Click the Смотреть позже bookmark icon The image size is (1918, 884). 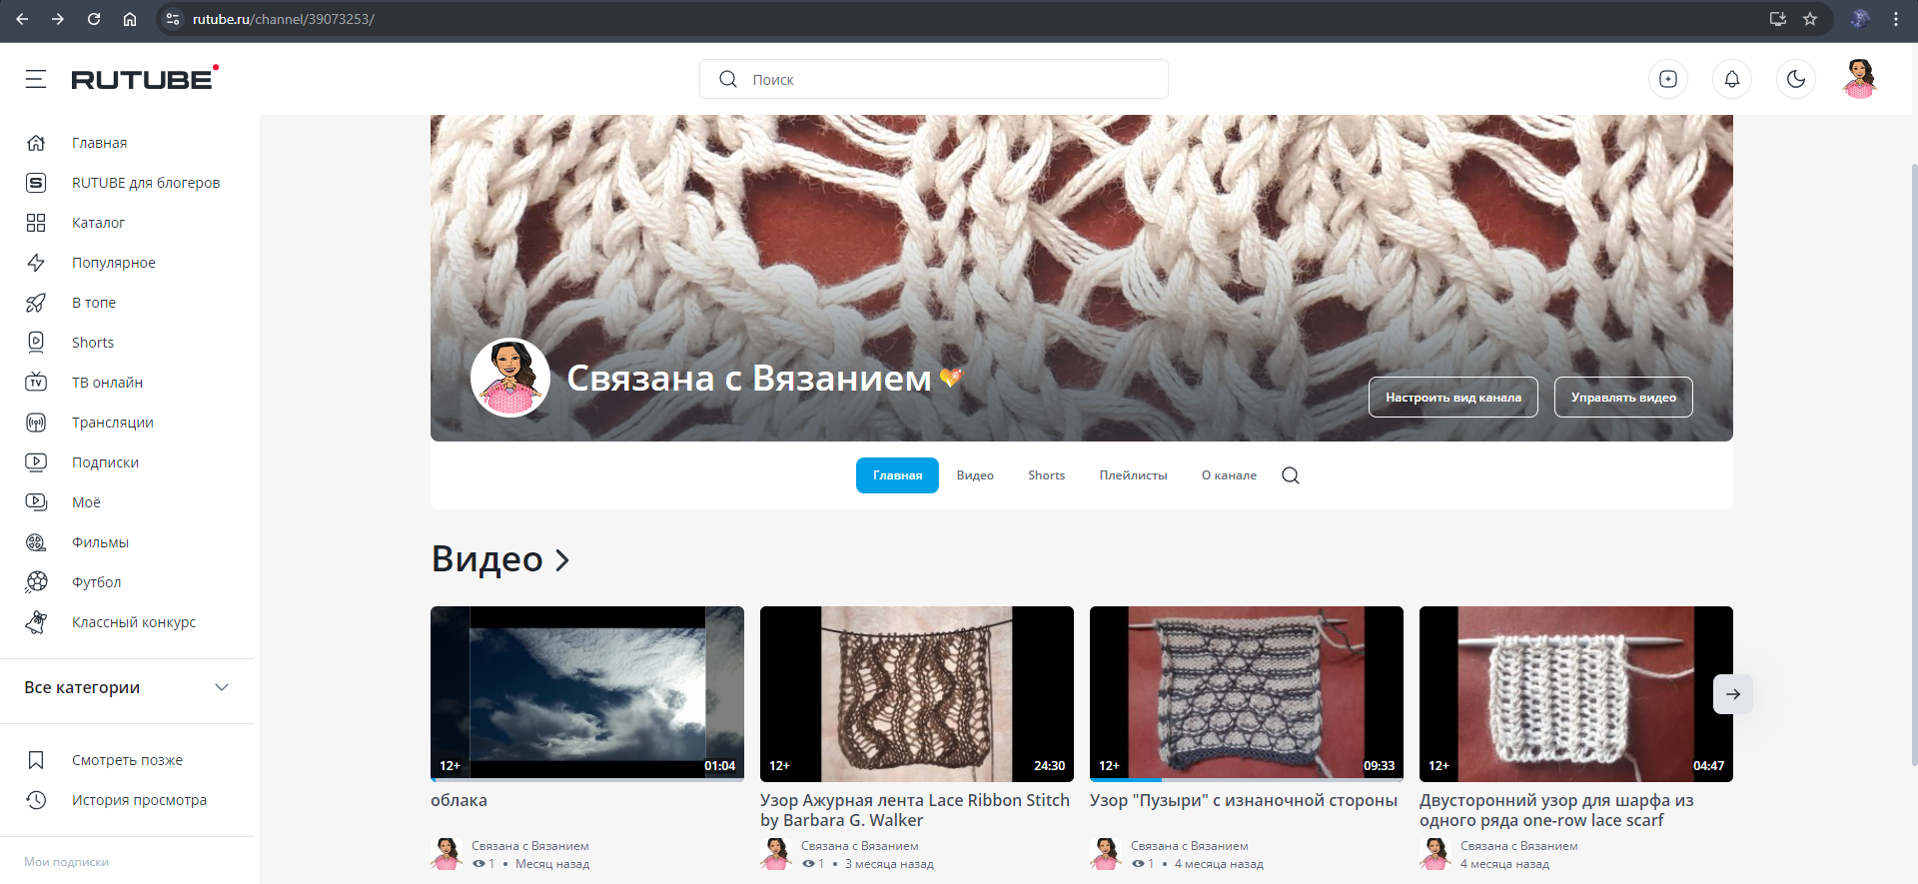coord(36,760)
